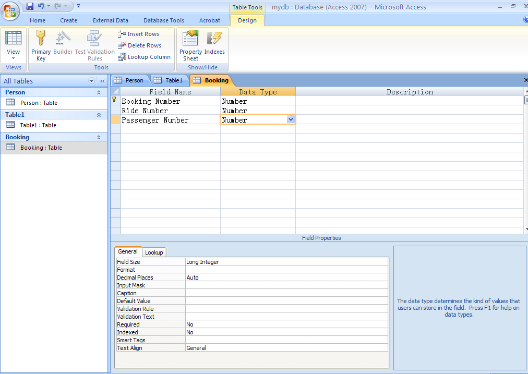Image resolution: width=528 pixels, height=374 pixels.
Task: Open the Property Sheet pane
Action: click(x=190, y=45)
